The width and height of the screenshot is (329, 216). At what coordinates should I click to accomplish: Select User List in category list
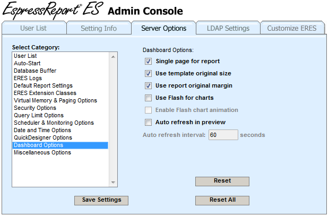(60, 56)
